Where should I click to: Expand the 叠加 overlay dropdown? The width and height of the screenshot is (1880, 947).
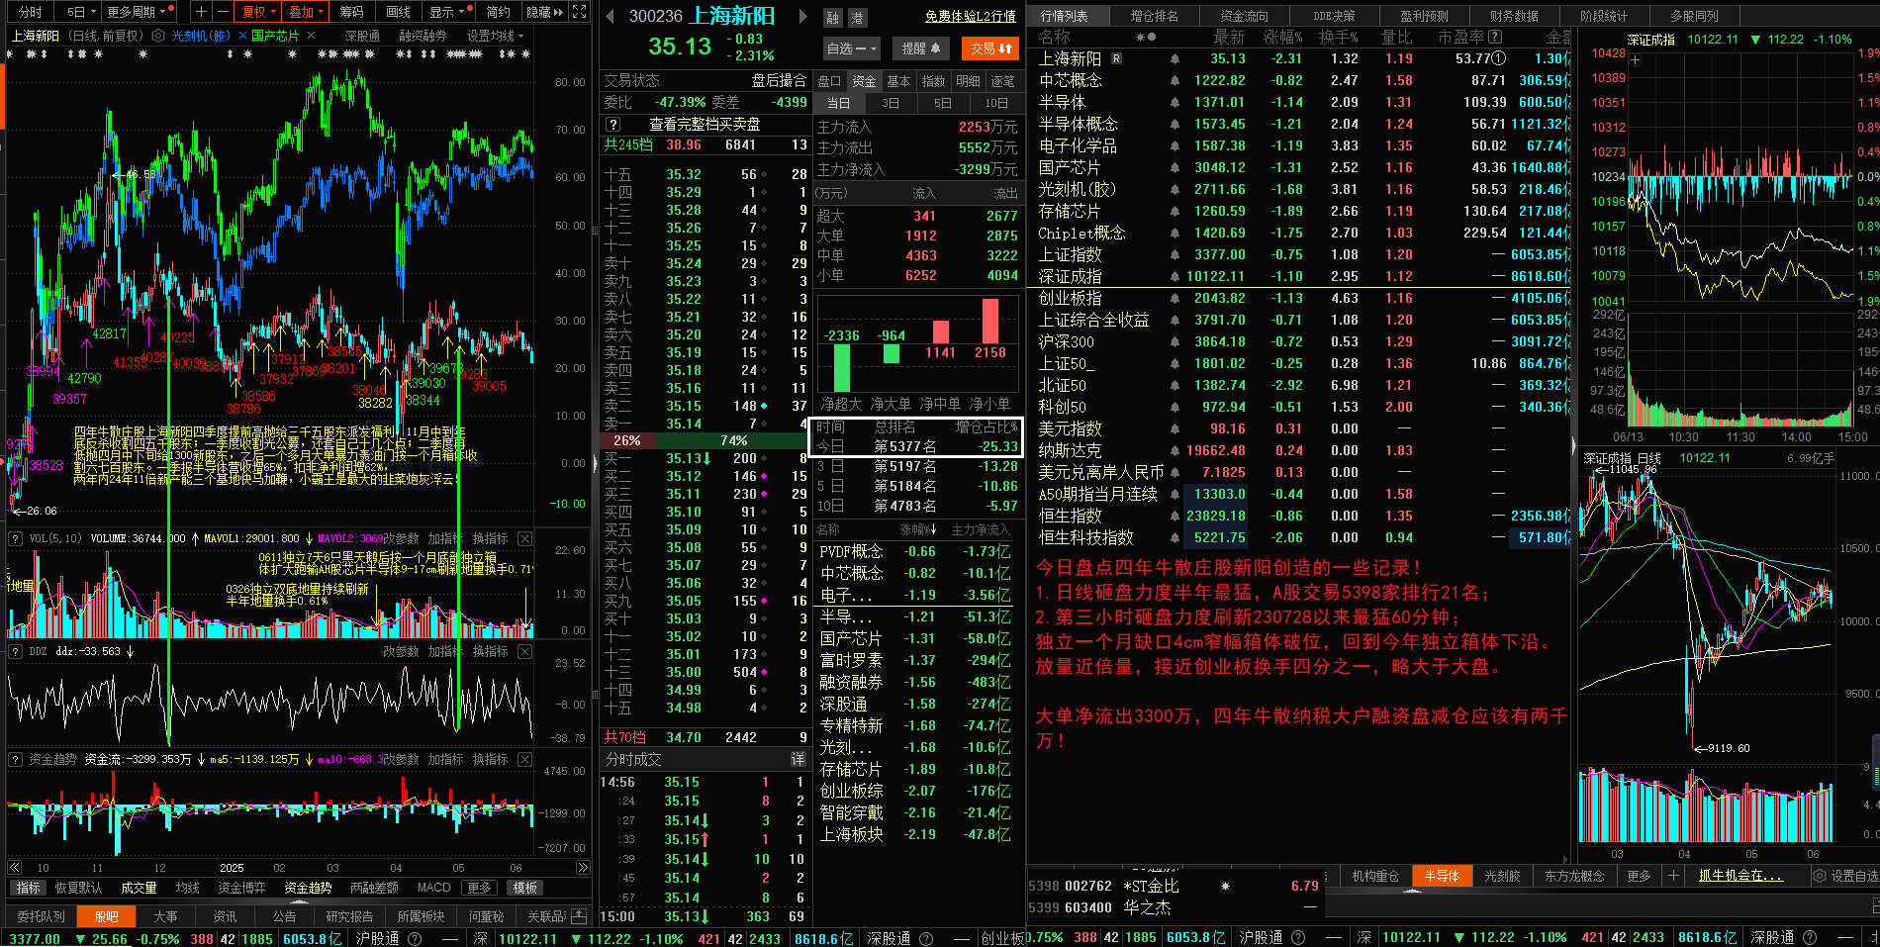(306, 12)
